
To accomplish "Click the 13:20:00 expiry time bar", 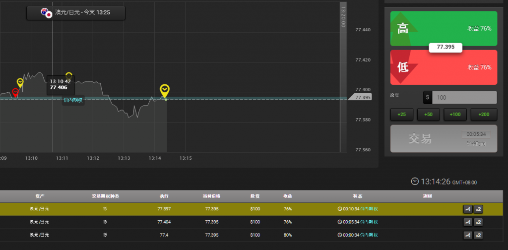I will click(343, 77).
